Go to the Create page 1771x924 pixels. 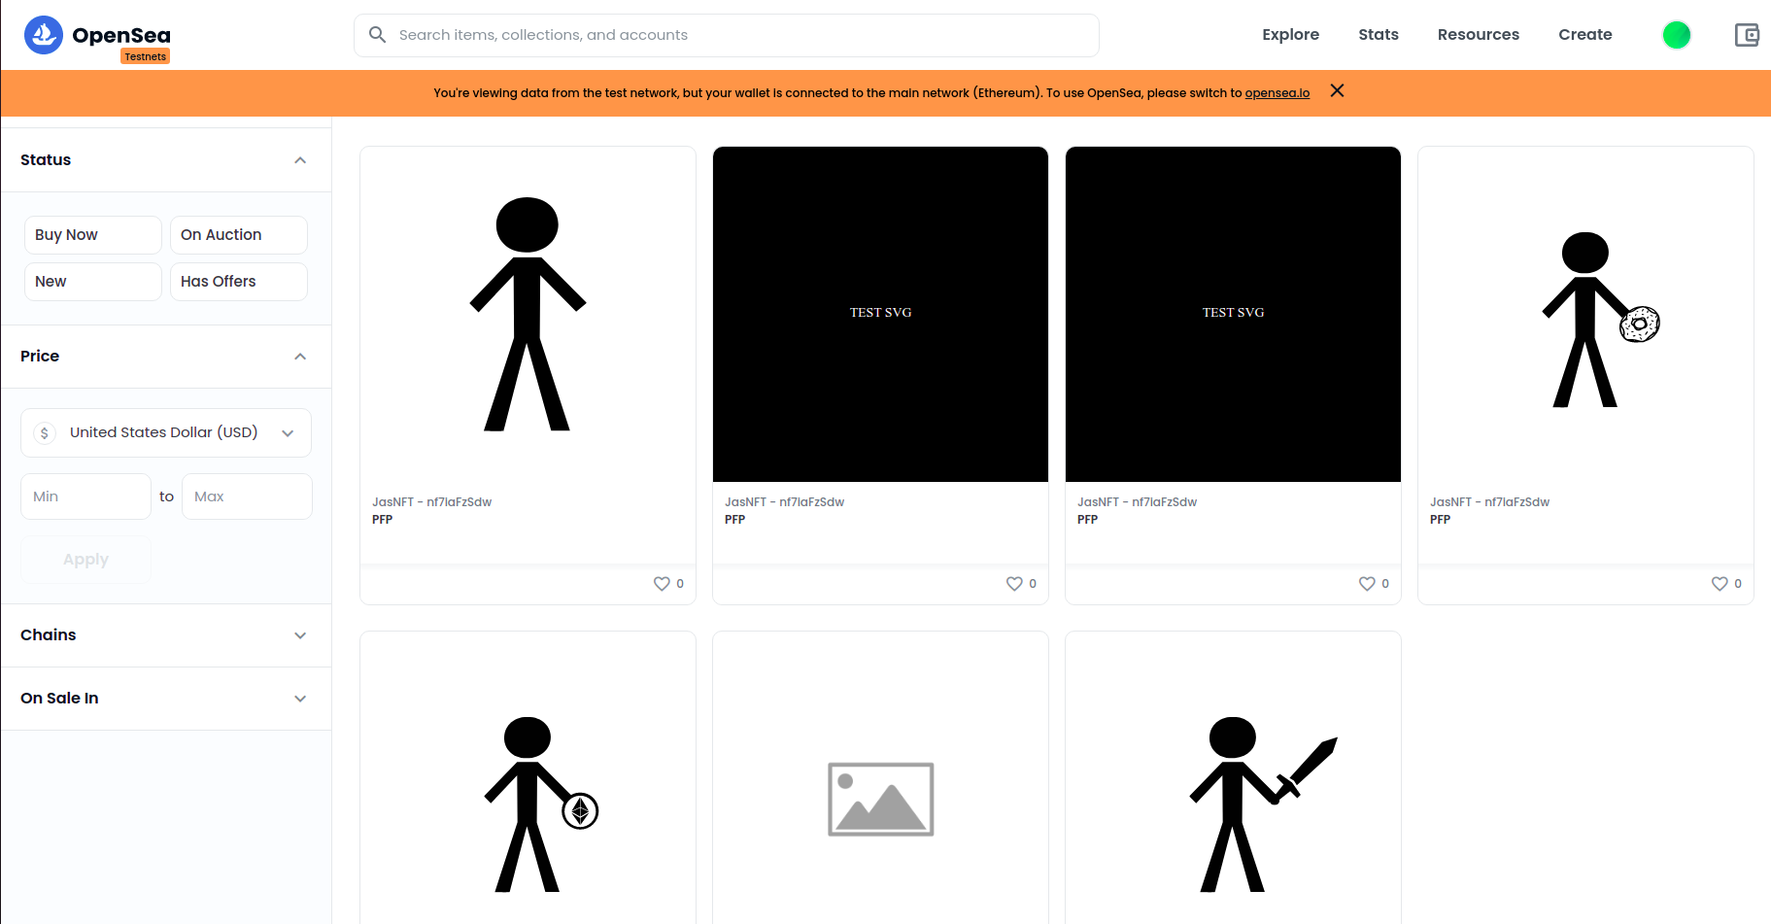(x=1585, y=35)
